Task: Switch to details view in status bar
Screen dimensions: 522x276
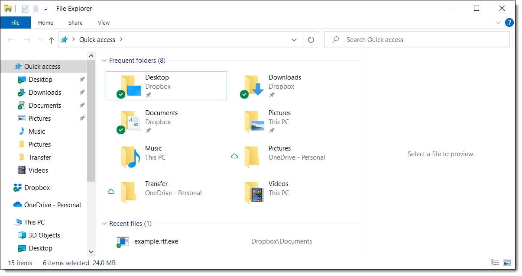Action: pos(495,263)
